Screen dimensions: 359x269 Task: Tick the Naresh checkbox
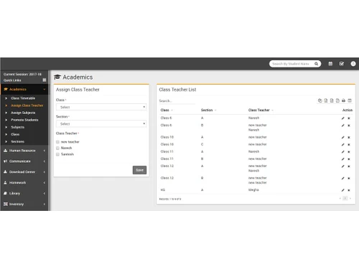pos(57,148)
